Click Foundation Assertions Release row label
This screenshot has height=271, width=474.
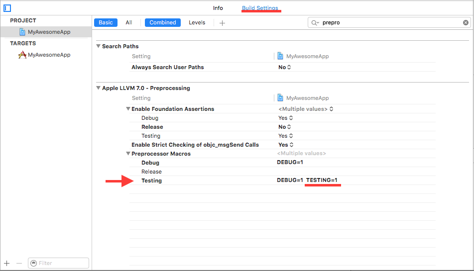click(x=152, y=127)
